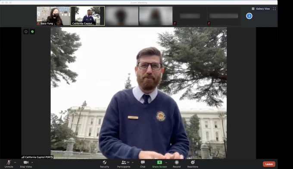Viewport: 293px width, 169px height.
Task: Click the red Leave button
Action: coord(269,164)
